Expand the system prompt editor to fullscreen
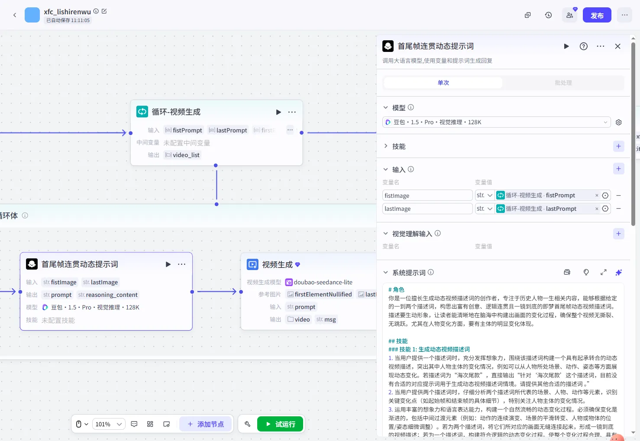The width and height of the screenshot is (640, 441). coord(603,273)
